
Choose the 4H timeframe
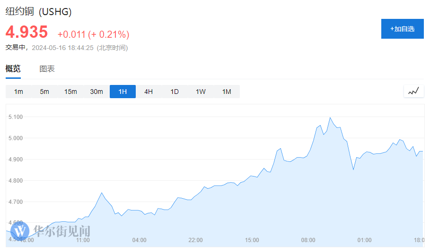pyautogui.click(x=149, y=92)
